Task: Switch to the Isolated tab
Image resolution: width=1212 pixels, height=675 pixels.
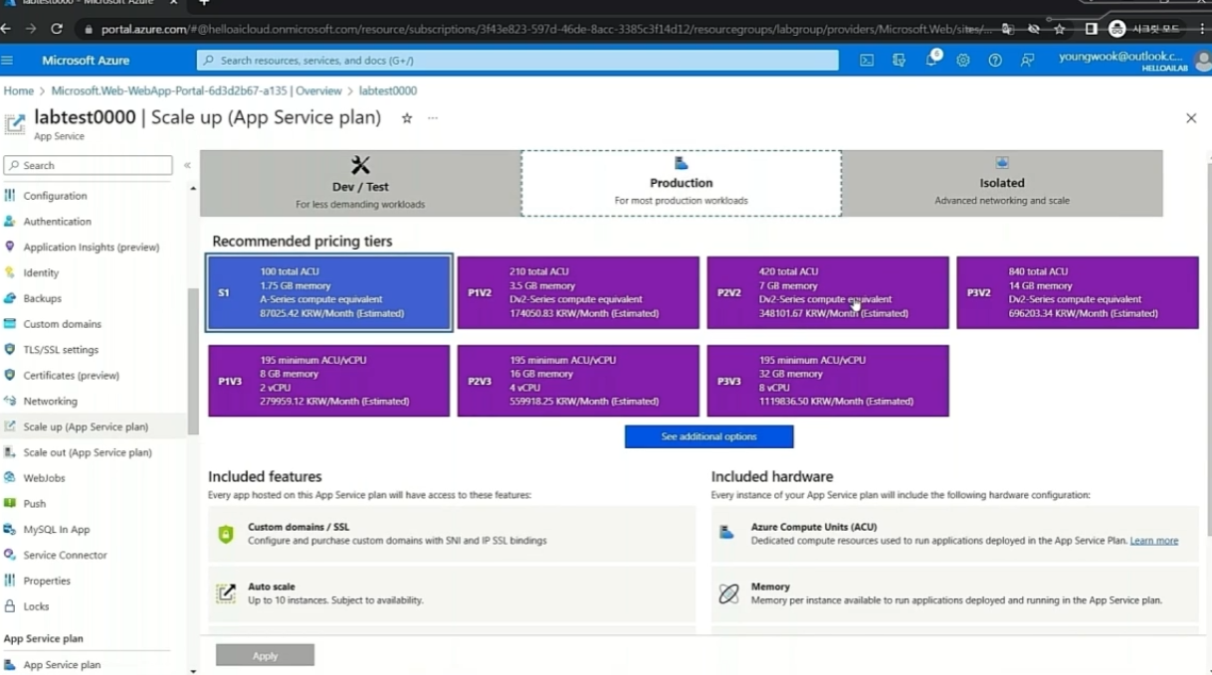Action: pyautogui.click(x=1002, y=183)
